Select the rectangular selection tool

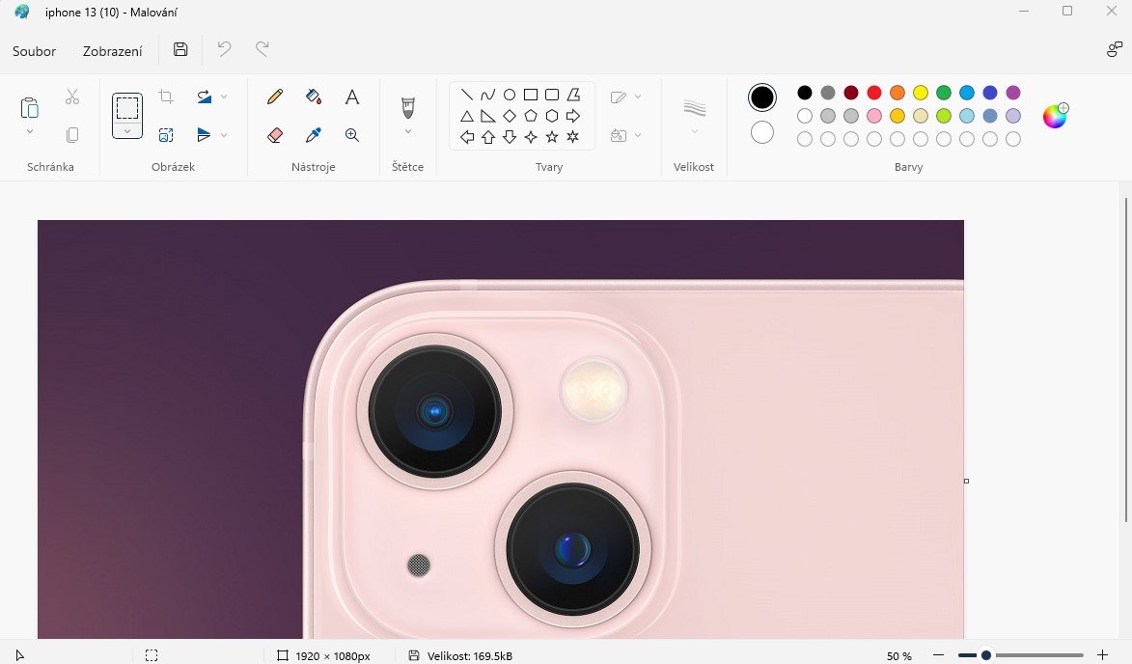(127, 107)
